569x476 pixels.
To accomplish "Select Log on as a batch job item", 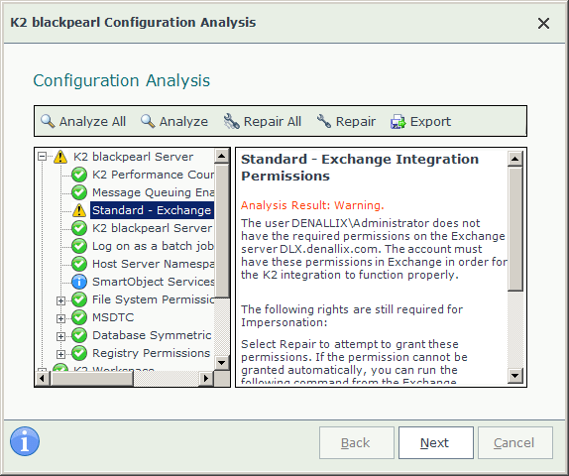I will coord(153,246).
